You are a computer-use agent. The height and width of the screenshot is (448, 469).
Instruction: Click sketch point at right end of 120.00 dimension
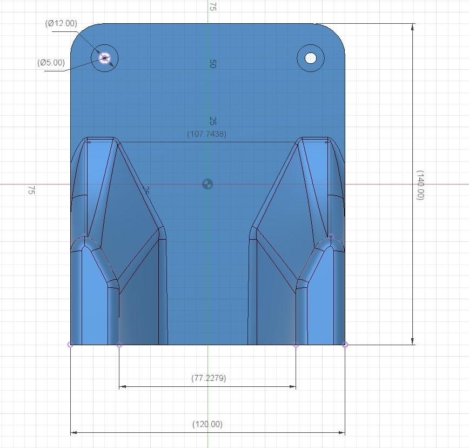tap(345, 345)
